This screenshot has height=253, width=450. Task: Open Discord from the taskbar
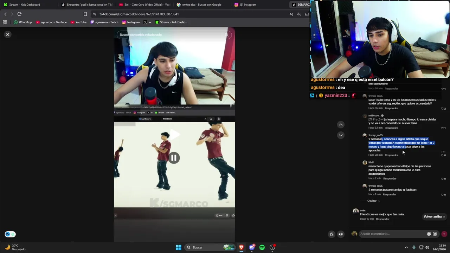click(252, 247)
